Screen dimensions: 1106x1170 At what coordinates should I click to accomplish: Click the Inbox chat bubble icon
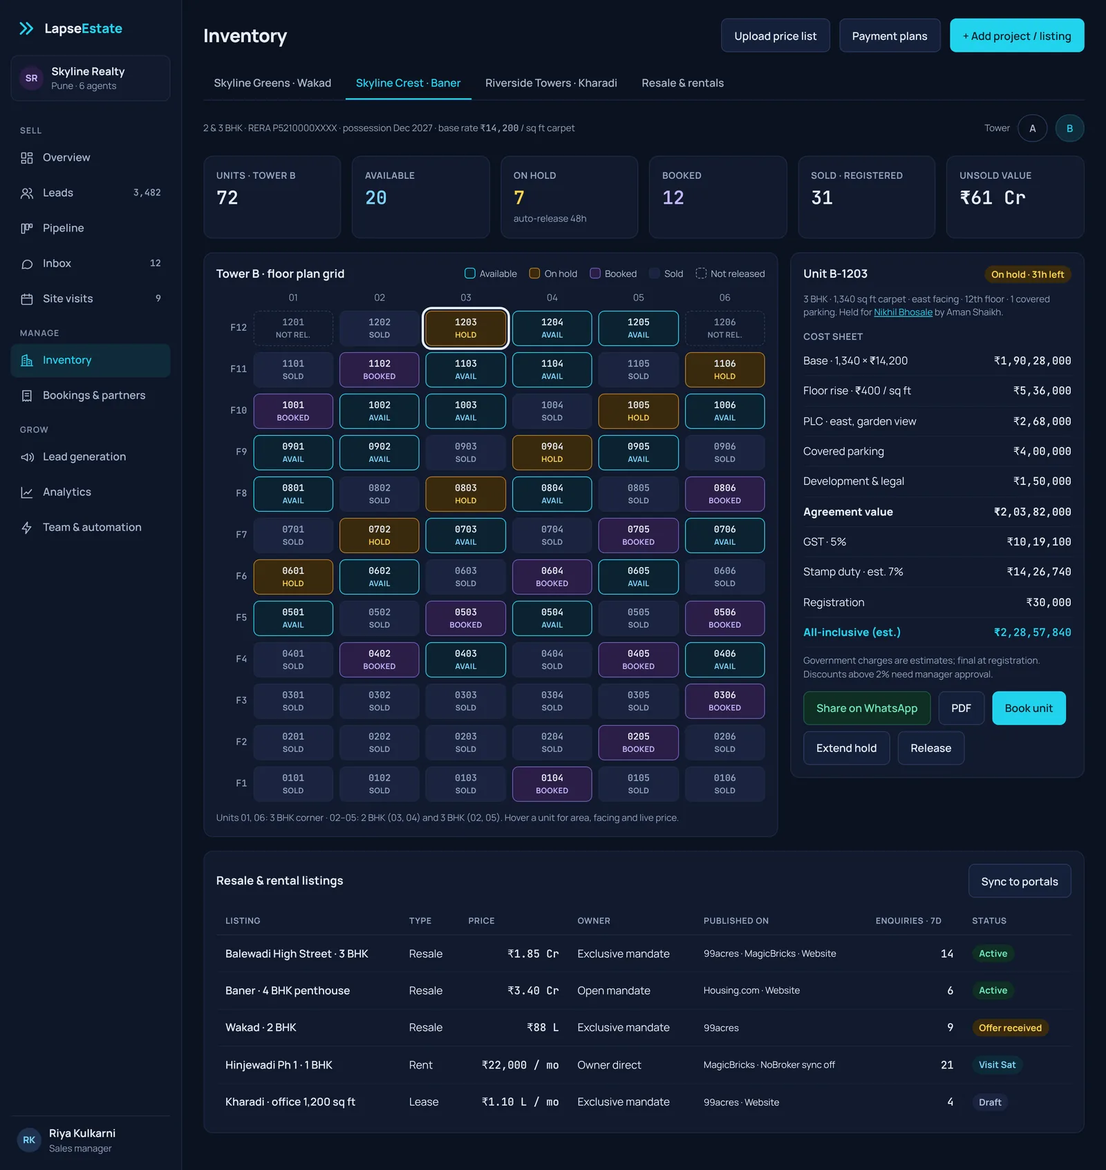pyautogui.click(x=27, y=263)
